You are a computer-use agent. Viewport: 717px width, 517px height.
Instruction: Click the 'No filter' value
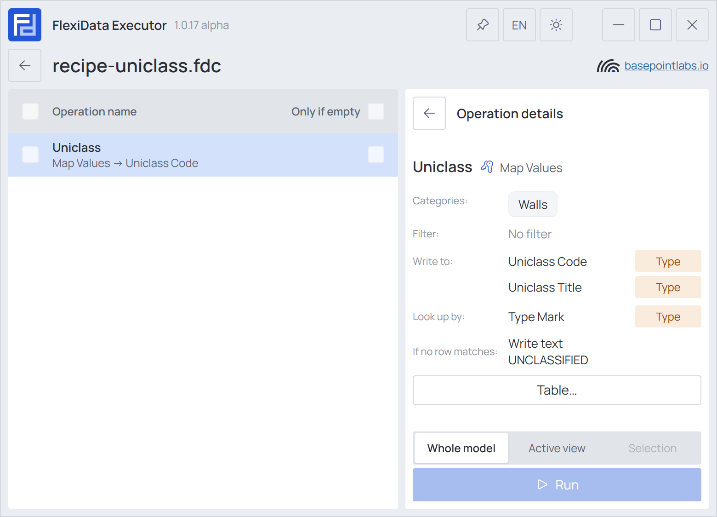click(530, 234)
